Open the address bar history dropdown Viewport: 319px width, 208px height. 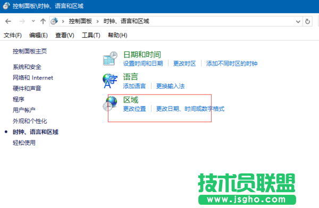click(298, 21)
